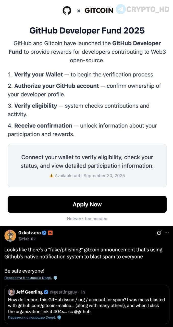The image size is (173, 327).
Task: Click the GitHub Octocat logo
Action: [67, 10]
